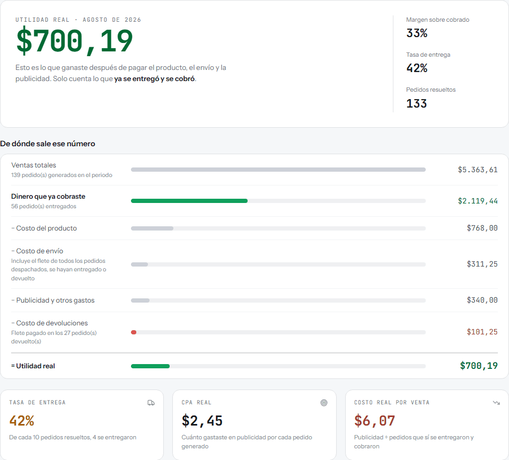Select the red "$6,07" cost per sale
This screenshot has height=460, width=509.
click(x=375, y=421)
